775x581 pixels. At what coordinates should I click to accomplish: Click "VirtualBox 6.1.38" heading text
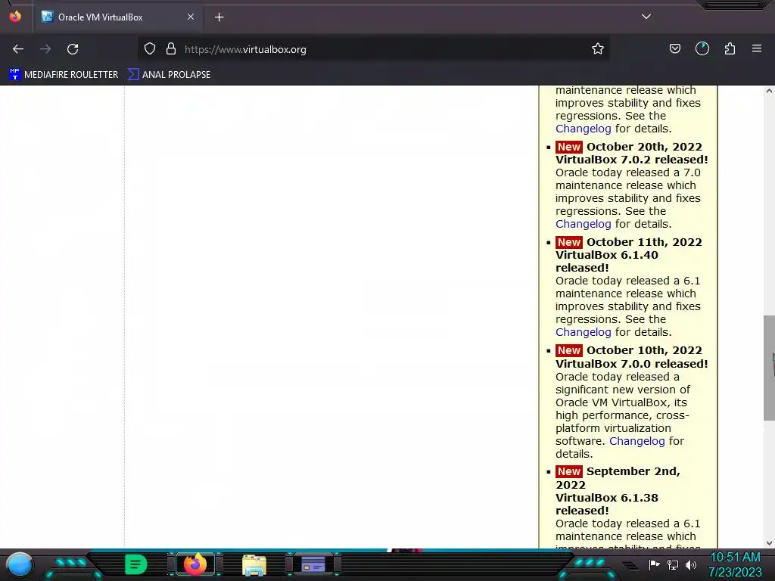tap(607, 498)
